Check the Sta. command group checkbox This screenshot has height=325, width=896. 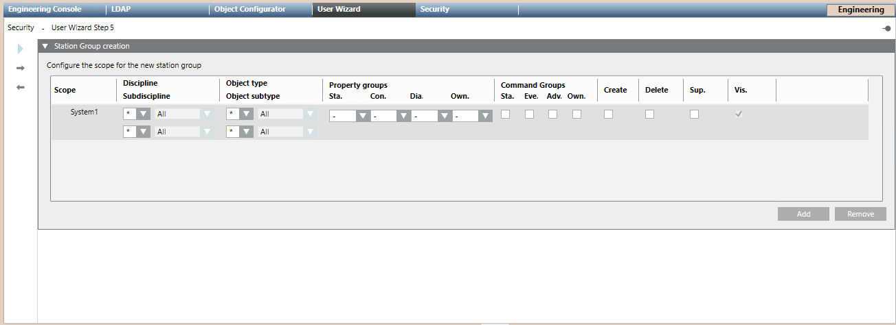pyautogui.click(x=505, y=115)
